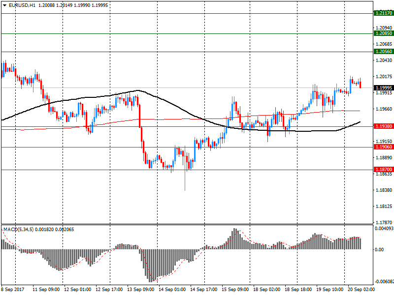
Task: Click the 1.17870 price scale value
Action: click(x=384, y=223)
